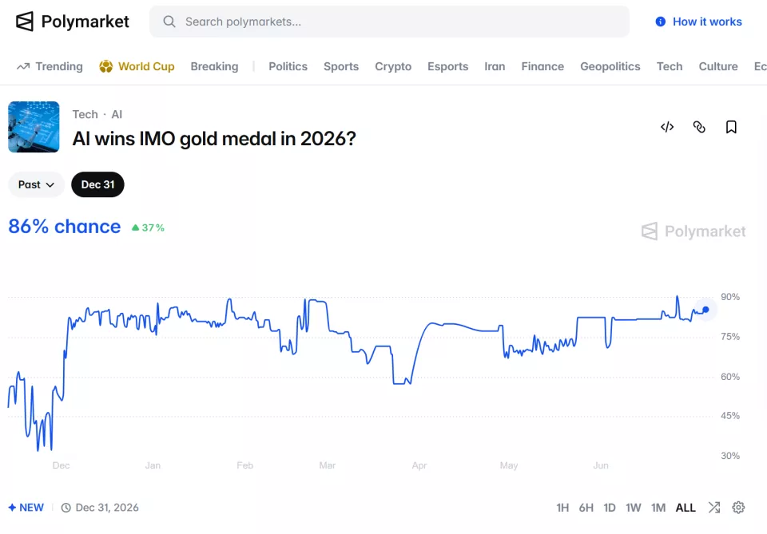The width and height of the screenshot is (767, 534).
Task: Click the Polymarket logo
Action: (73, 22)
